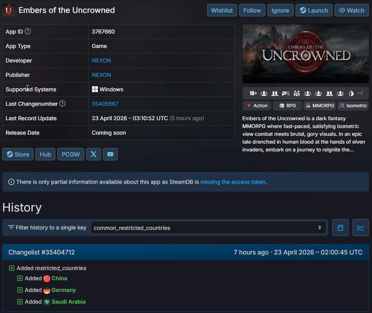This screenshot has width=372, height=313.
Task: Select the Action tag
Action: [x=257, y=106]
